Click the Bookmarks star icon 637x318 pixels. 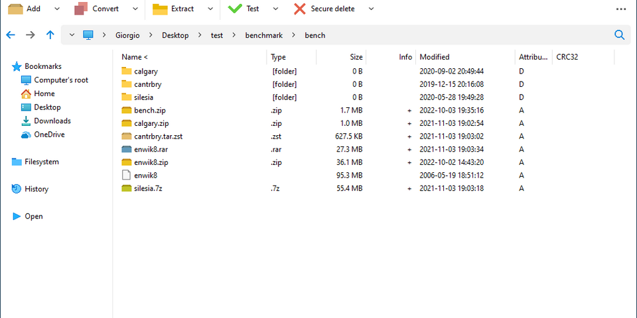pyautogui.click(x=17, y=66)
